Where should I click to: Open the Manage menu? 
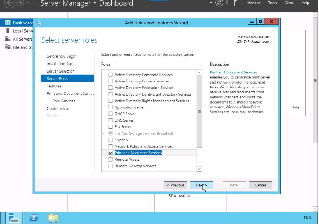[x=254, y=3]
